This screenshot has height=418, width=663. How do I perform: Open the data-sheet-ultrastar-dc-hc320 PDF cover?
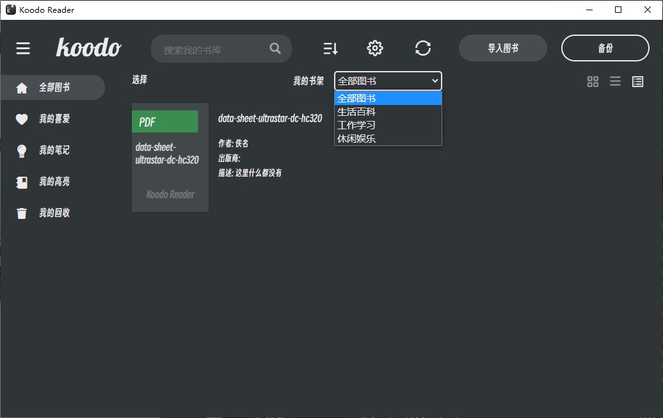(x=170, y=157)
